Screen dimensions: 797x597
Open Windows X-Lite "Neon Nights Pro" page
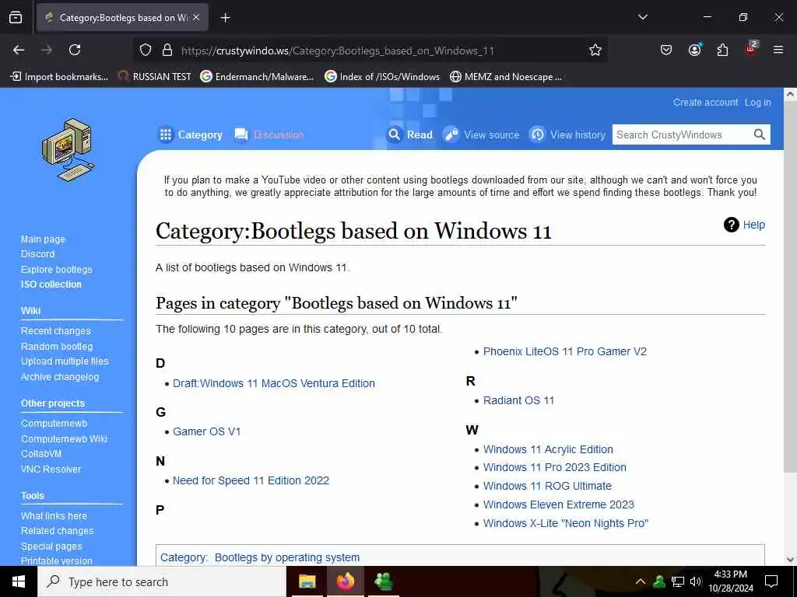(566, 523)
